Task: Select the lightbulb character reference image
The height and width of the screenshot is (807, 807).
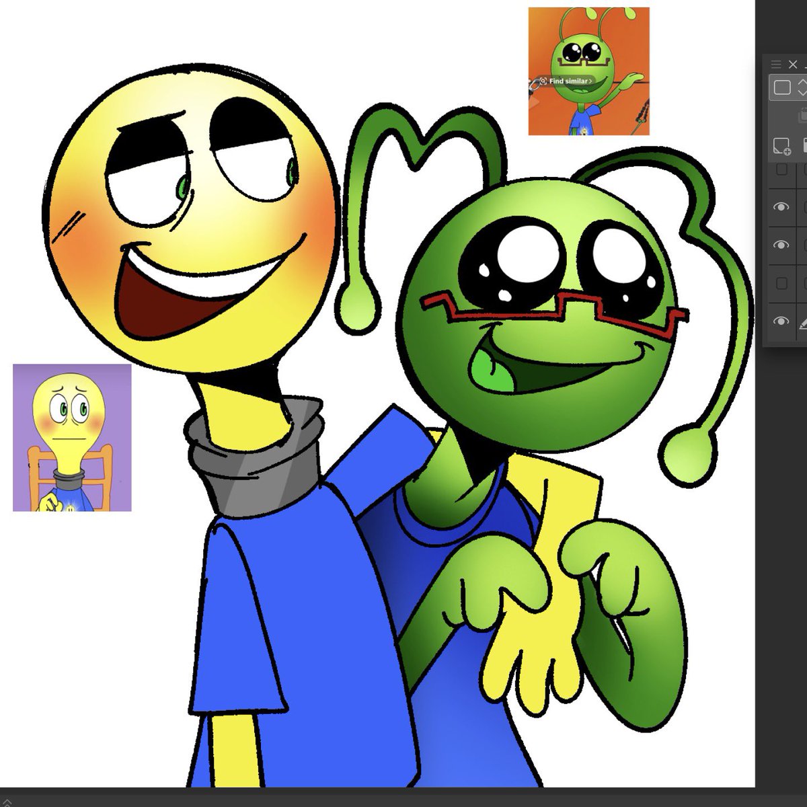Action: [72, 438]
